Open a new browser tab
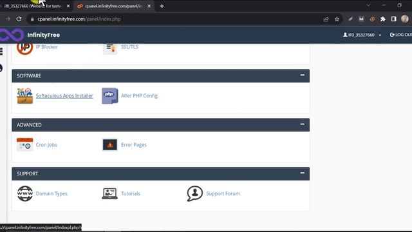Image resolution: width=412 pixels, height=232 pixels. coord(162,6)
